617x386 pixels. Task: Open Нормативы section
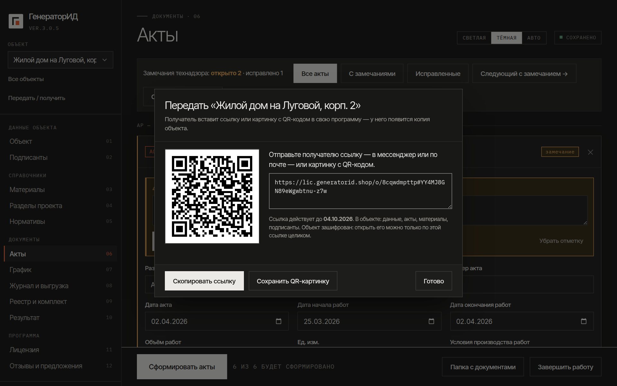tap(60, 221)
